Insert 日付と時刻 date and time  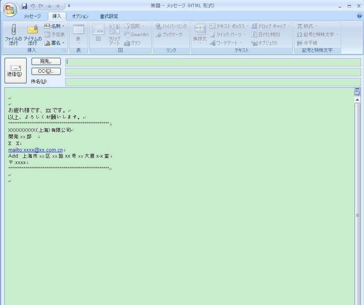pyautogui.click(x=266, y=34)
